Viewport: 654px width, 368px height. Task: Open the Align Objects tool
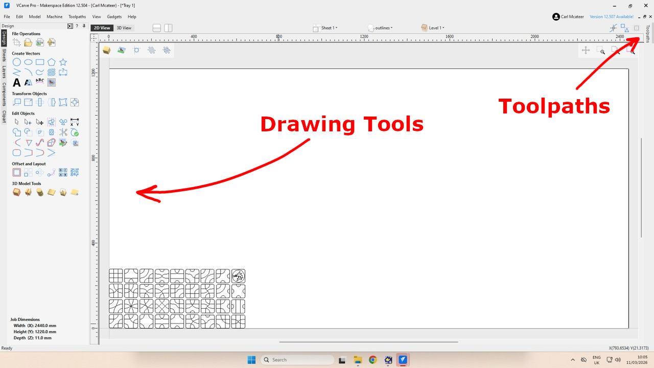click(x=75, y=102)
